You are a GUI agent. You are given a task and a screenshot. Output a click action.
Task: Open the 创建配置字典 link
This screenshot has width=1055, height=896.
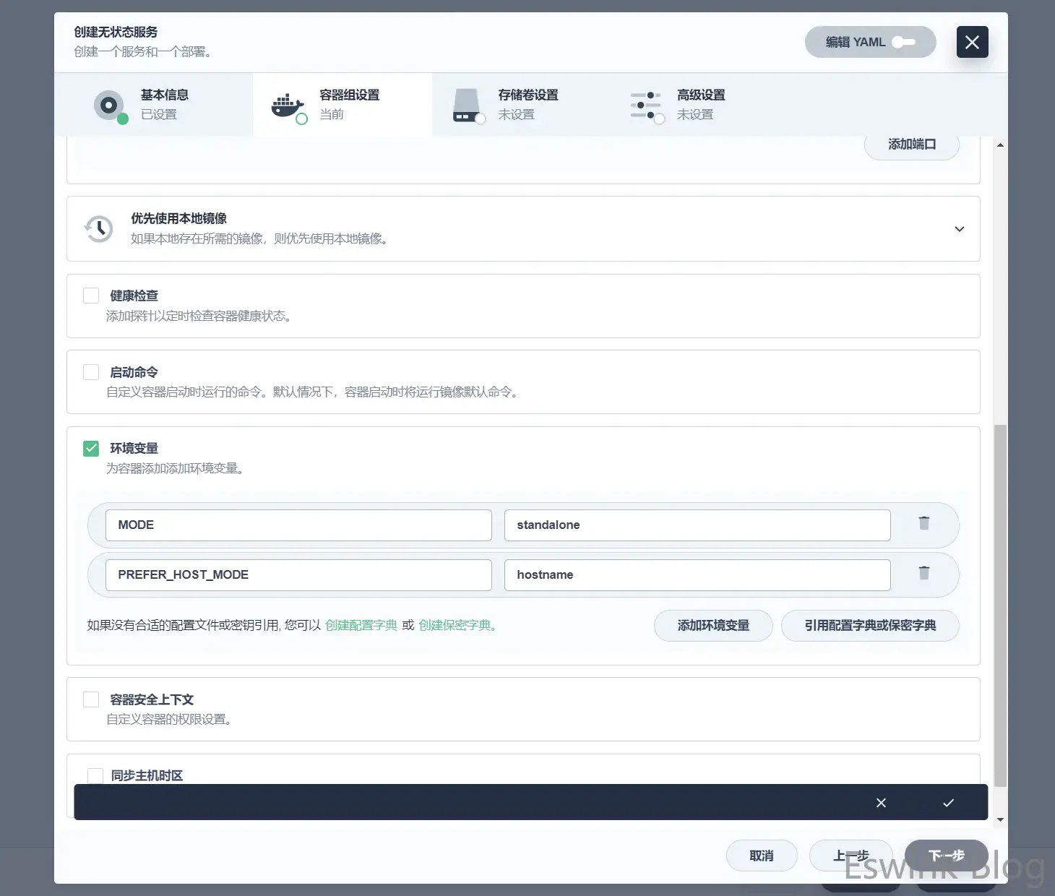(361, 626)
